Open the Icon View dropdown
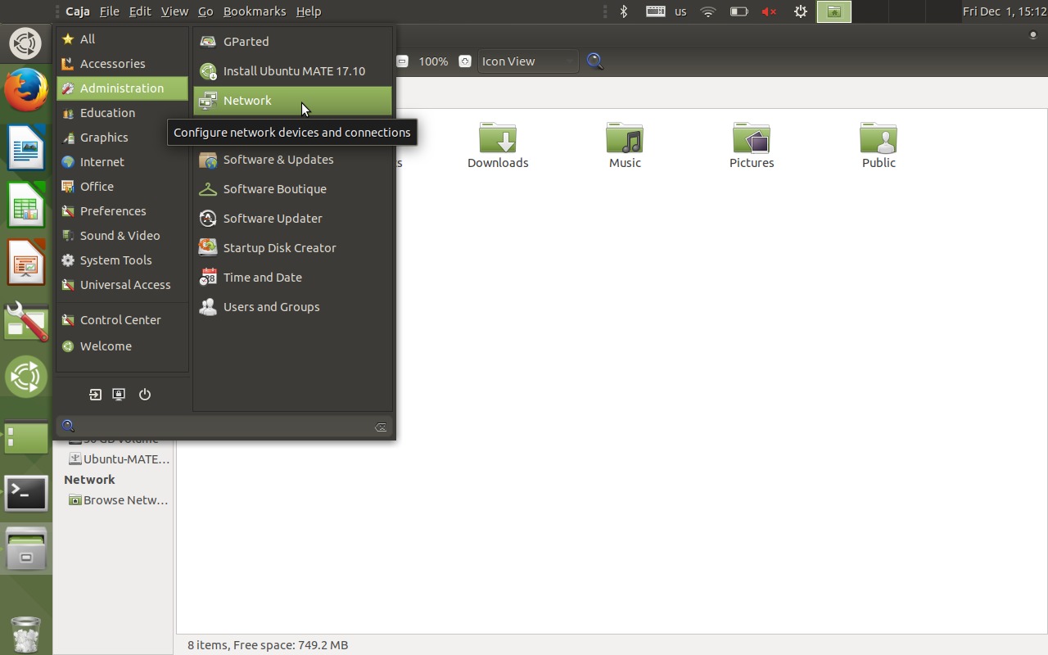Viewport: 1048px width, 655px height. click(x=528, y=61)
